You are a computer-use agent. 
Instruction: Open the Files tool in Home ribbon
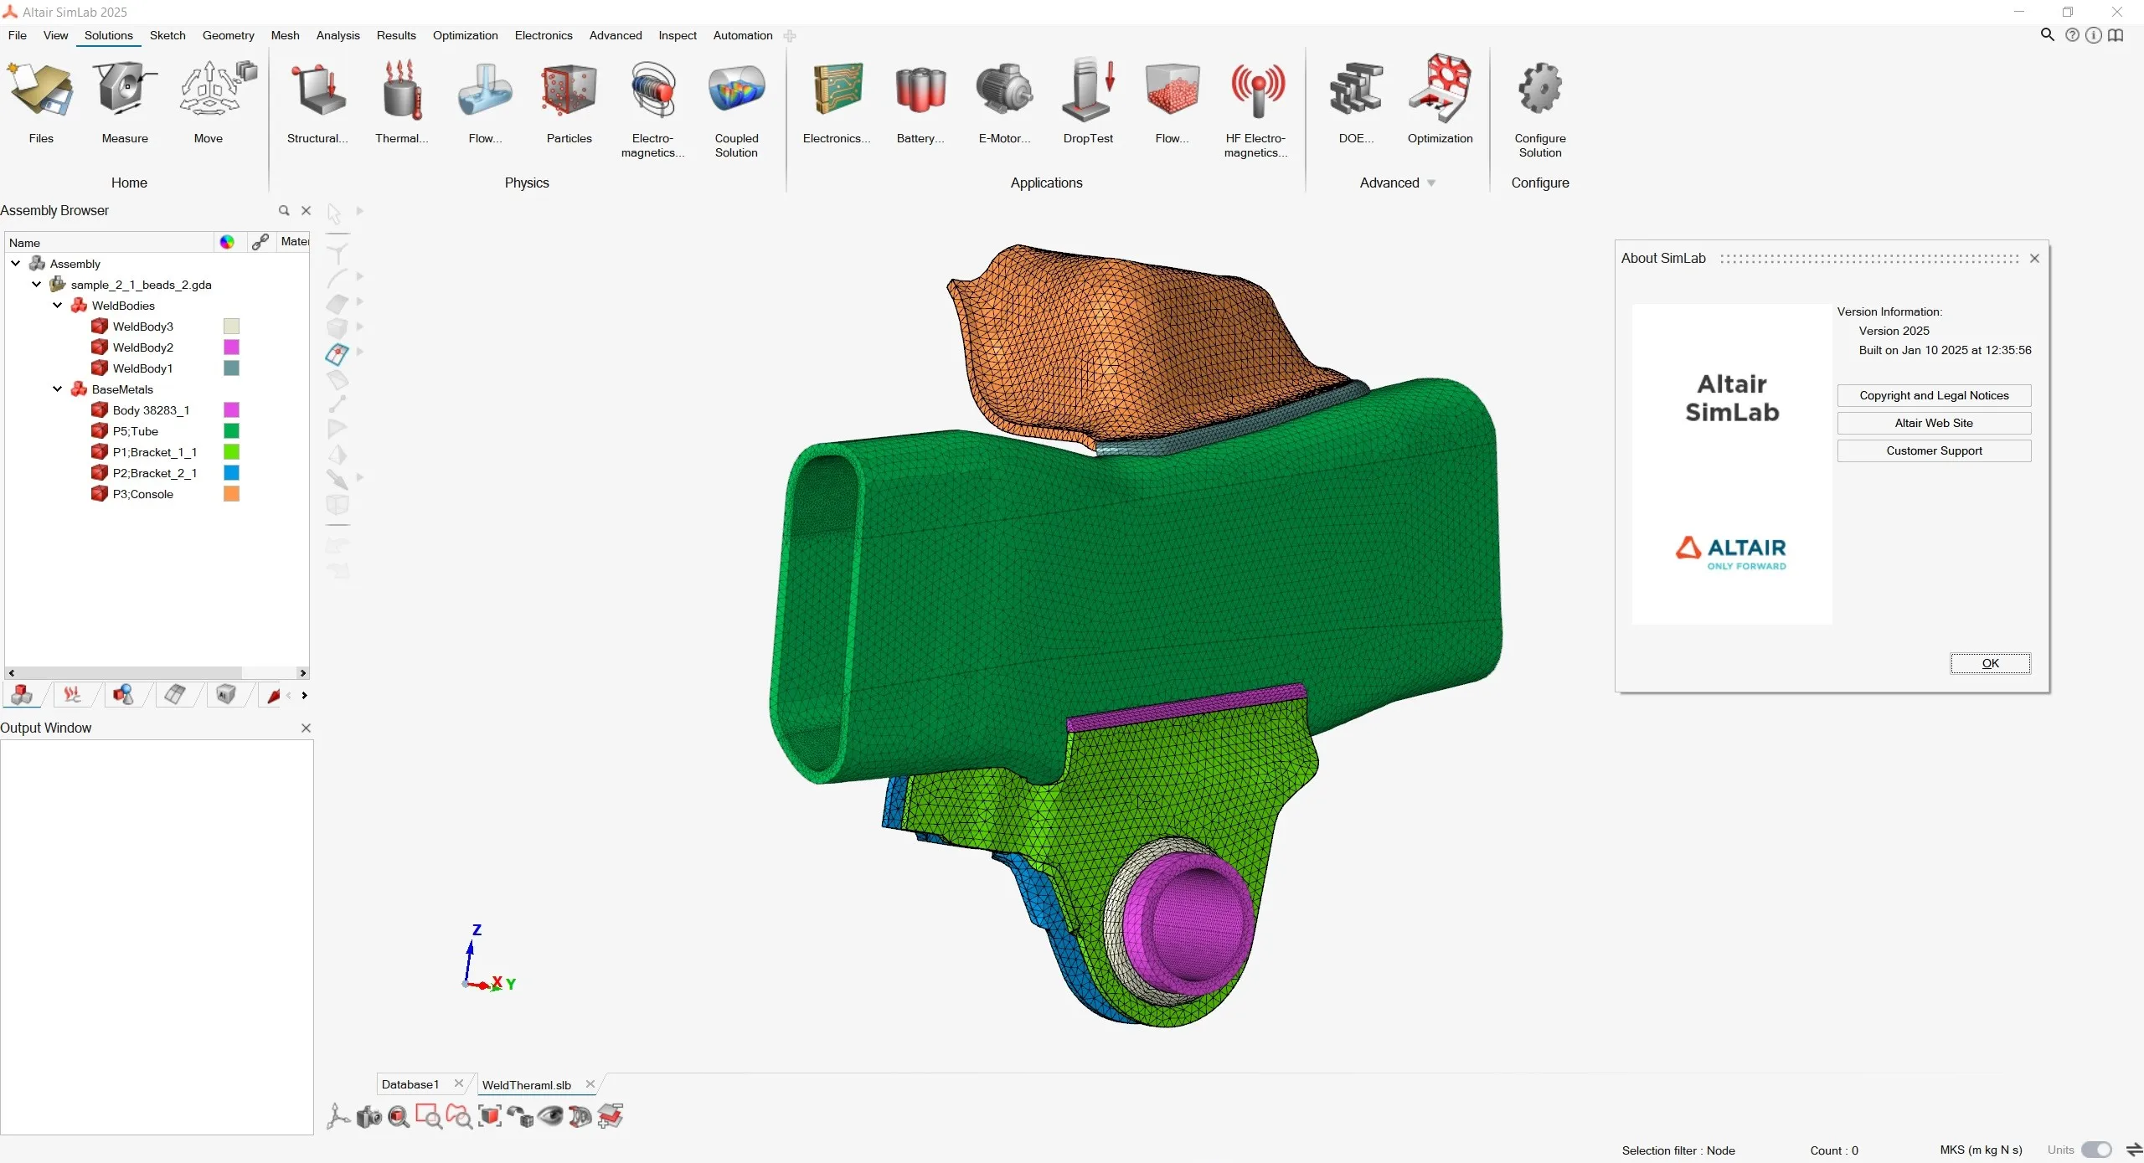(x=40, y=100)
